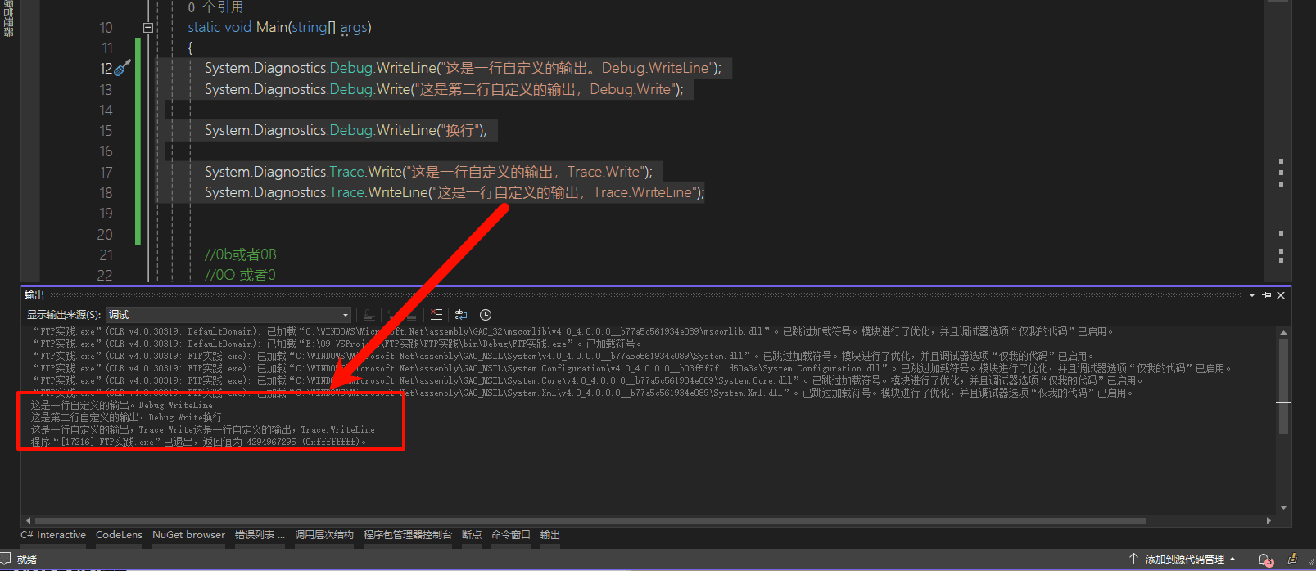Click the 输出 panel title label
Viewport: 1316px width, 571px height.
34,295
